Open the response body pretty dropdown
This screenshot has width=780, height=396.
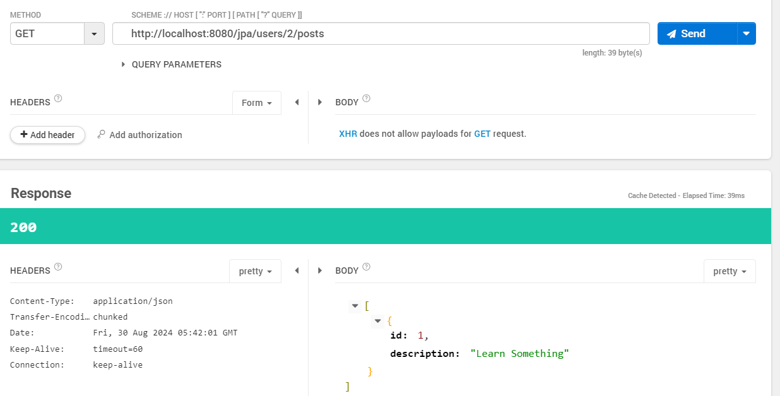tap(730, 271)
